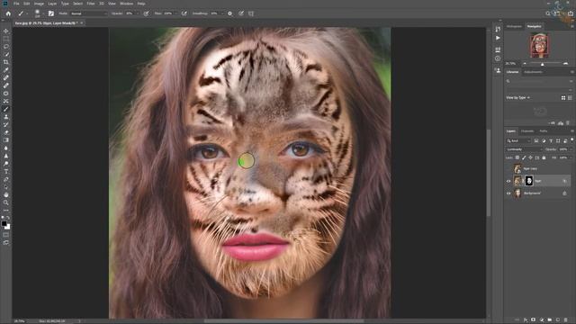Viewport: 576px width, 324px height.
Task: Select the Clone Stamp tool
Action: tap(6, 117)
